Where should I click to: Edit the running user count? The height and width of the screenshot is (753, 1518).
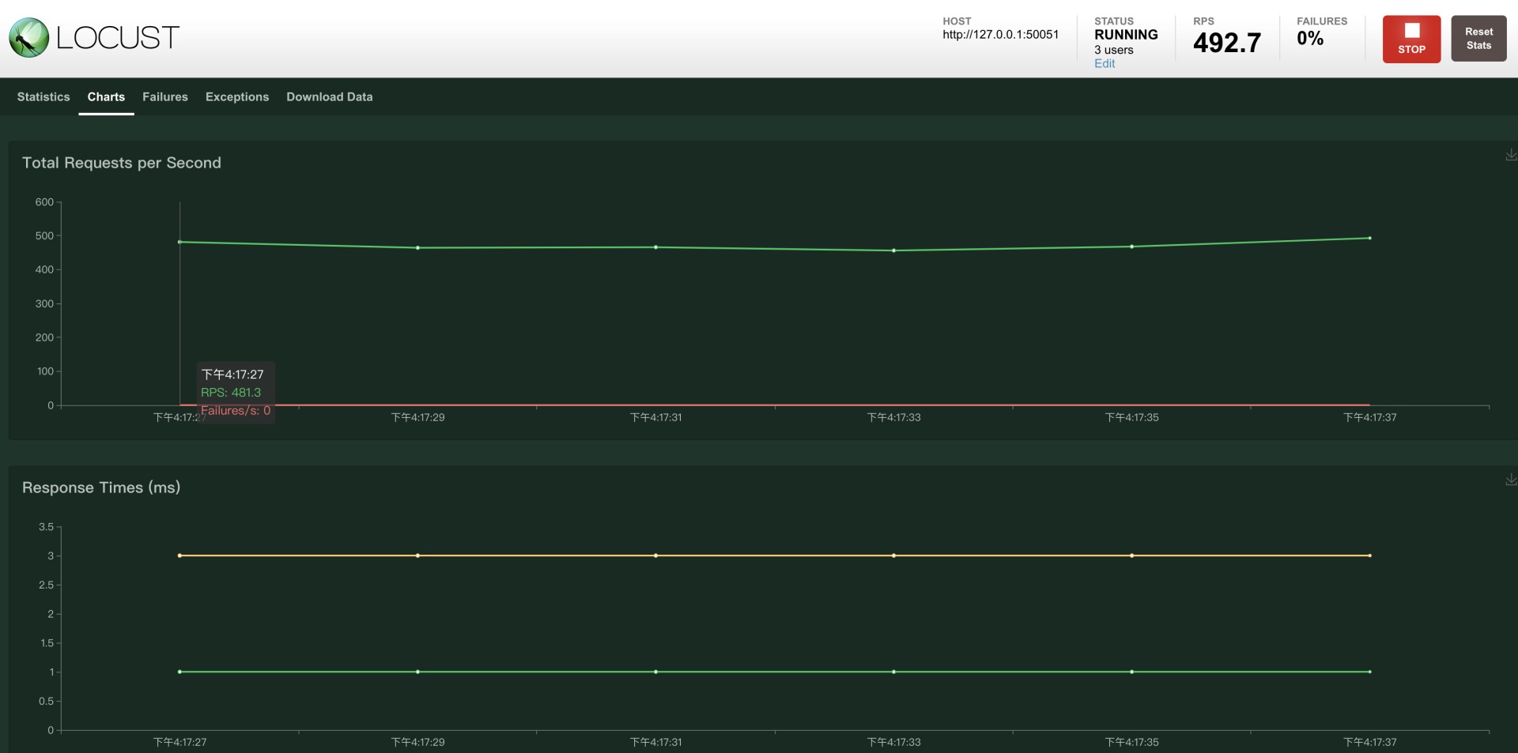pos(1105,64)
